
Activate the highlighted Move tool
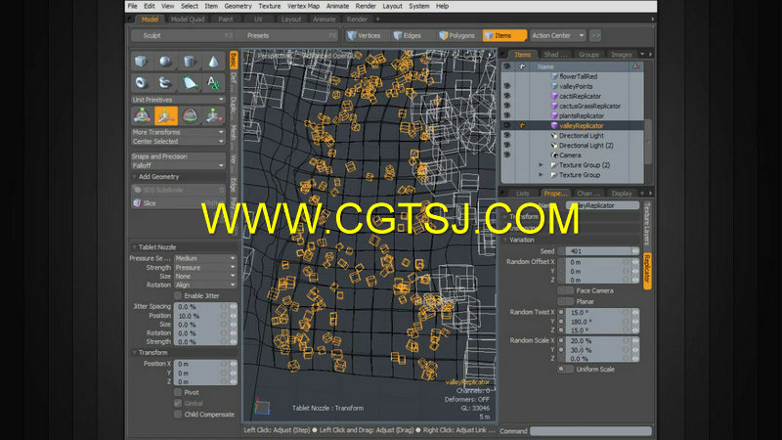[165, 115]
